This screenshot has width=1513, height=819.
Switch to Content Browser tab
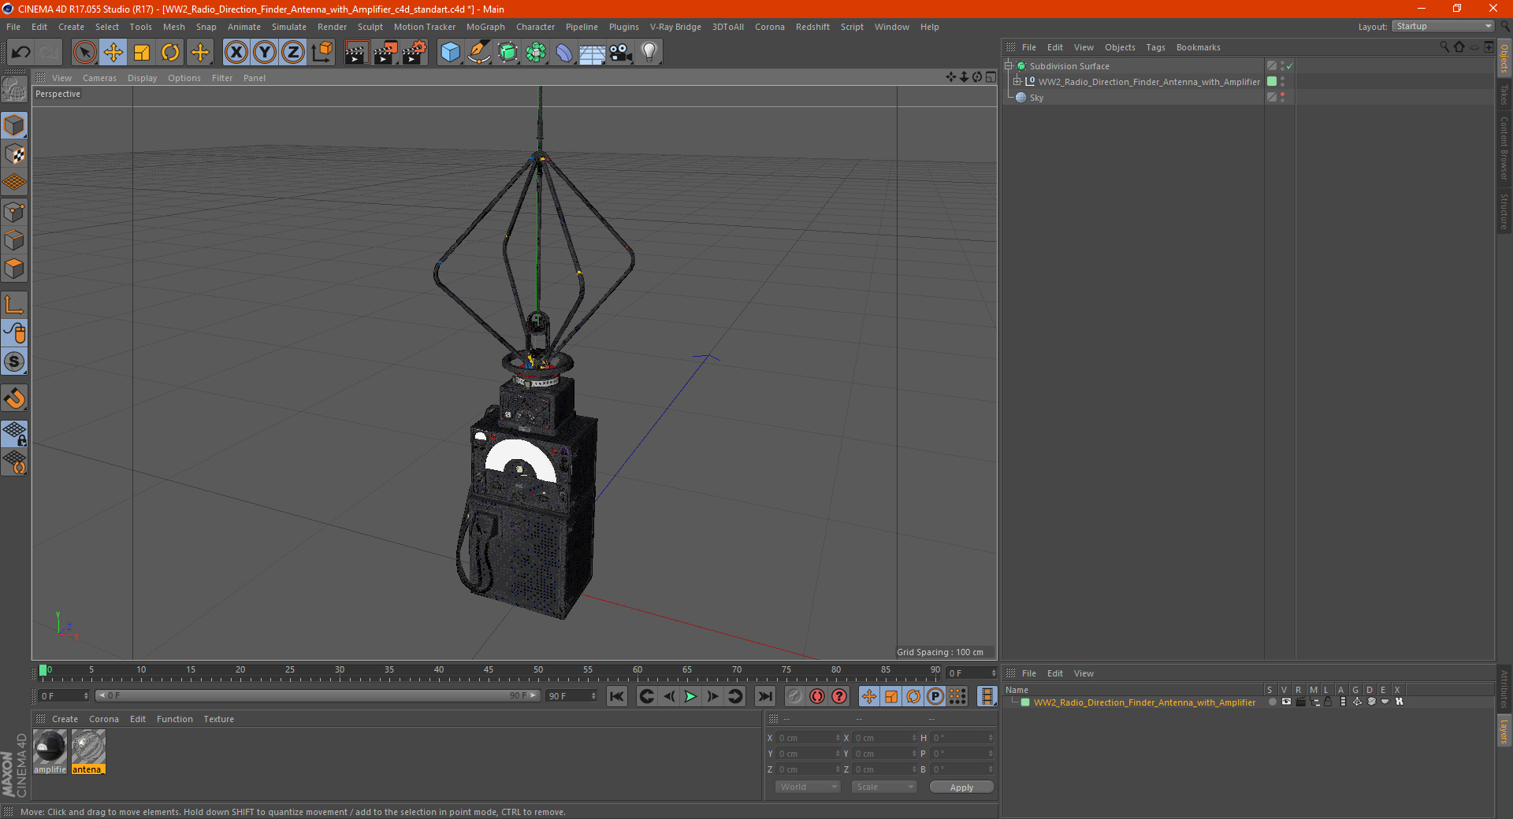1504,148
